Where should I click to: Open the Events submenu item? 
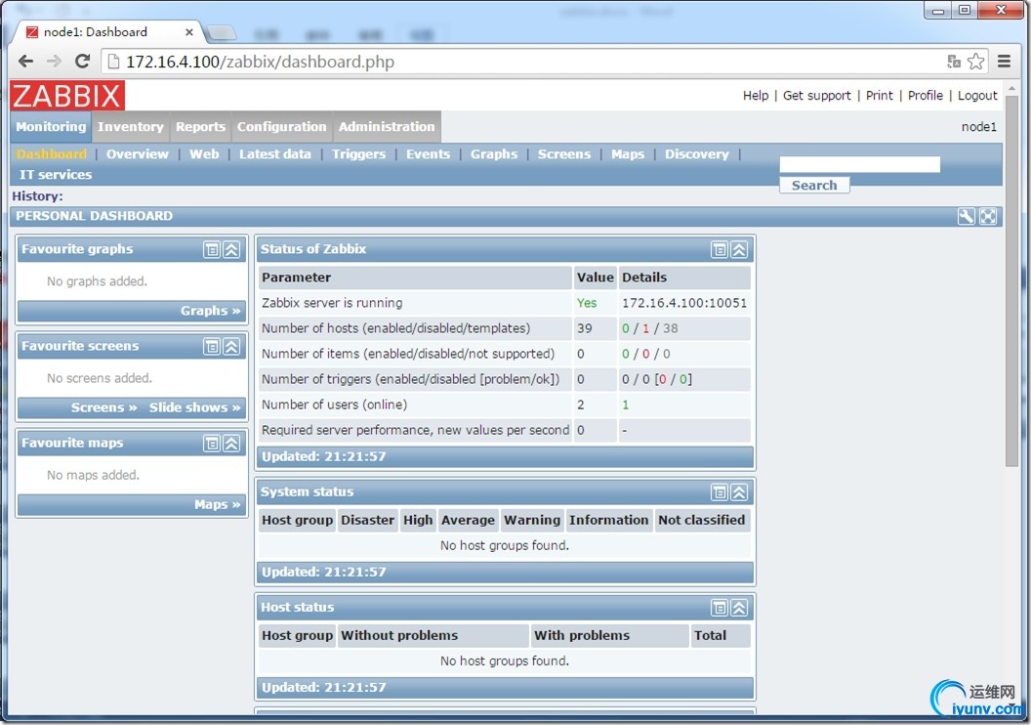point(428,154)
